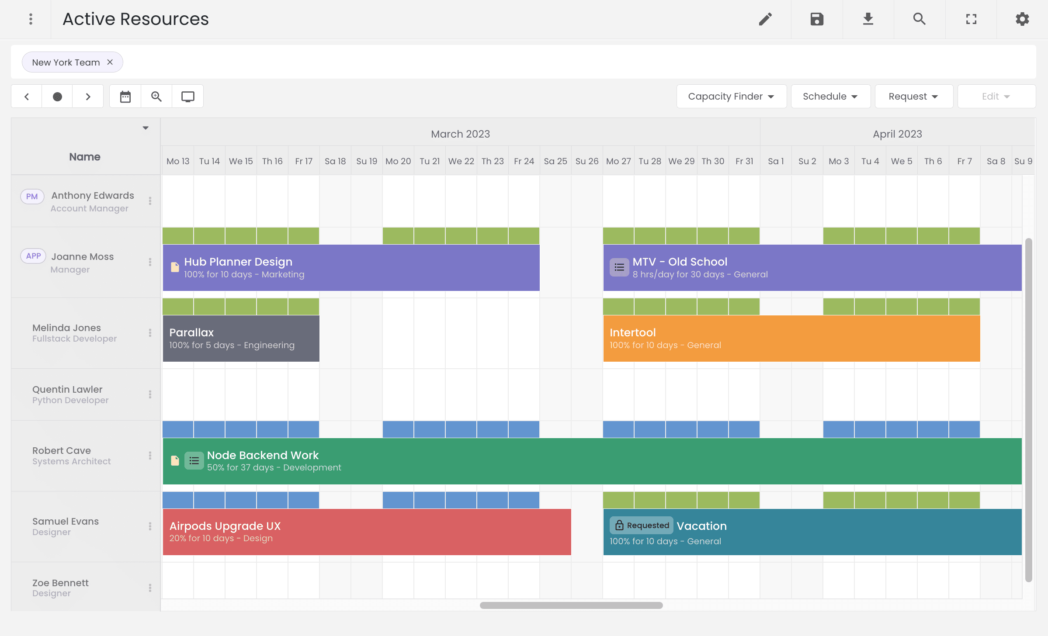The width and height of the screenshot is (1048, 636).
Task: Click the zoom icon in the scheduler toolbar
Action: [156, 96]
